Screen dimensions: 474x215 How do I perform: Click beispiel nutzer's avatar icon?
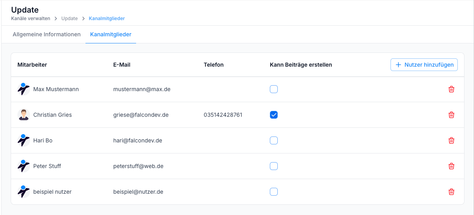(24, 192)
